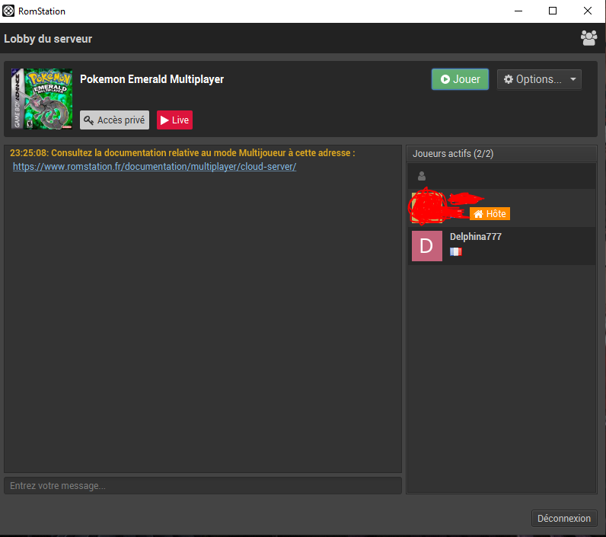Maximize the RomStation window
Screen dimensions: 606x537
[x=553, y=11]
